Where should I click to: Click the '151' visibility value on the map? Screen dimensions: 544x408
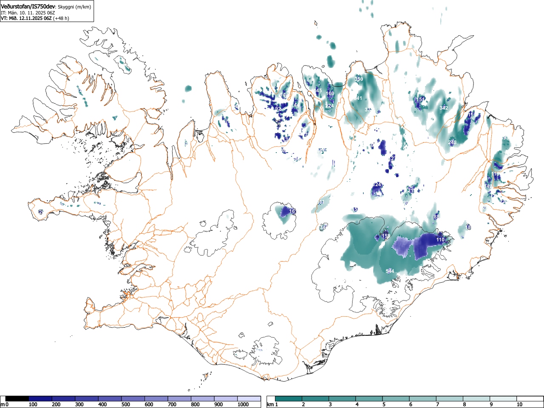coord(421,99)
